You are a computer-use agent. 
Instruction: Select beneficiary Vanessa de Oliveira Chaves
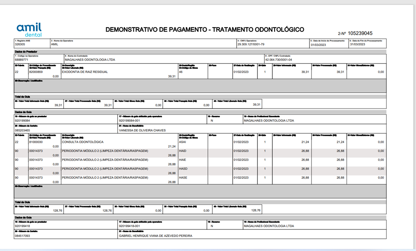[142, 130]
